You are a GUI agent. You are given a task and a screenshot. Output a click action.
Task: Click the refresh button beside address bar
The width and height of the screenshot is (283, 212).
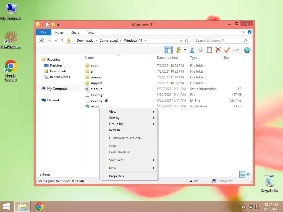coord(187,41)
